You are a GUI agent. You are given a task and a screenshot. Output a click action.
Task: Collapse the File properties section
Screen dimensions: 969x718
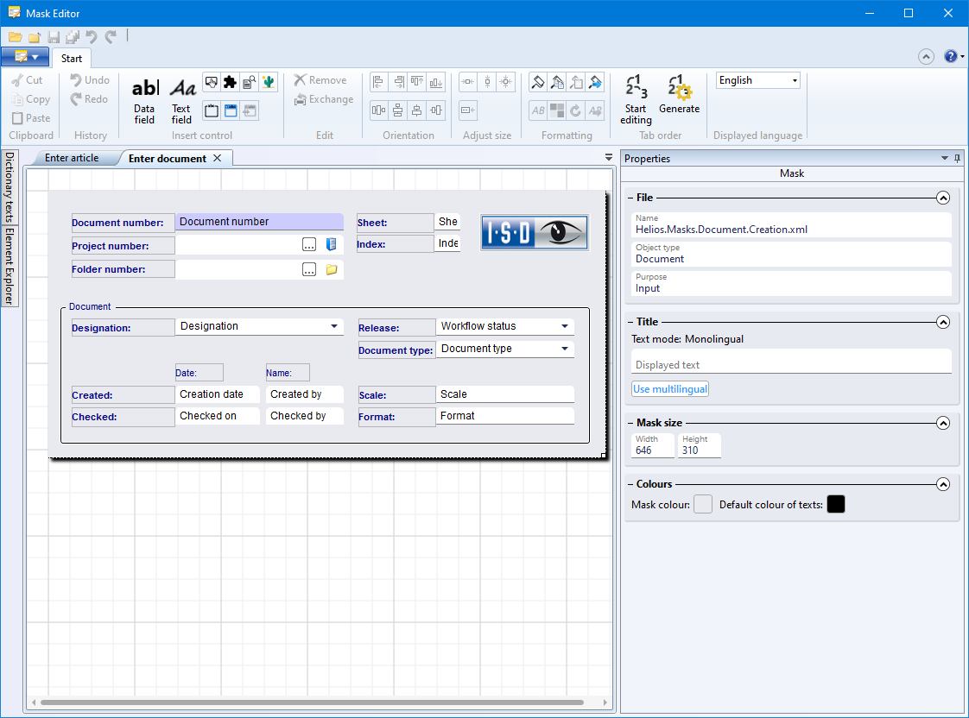943,198
